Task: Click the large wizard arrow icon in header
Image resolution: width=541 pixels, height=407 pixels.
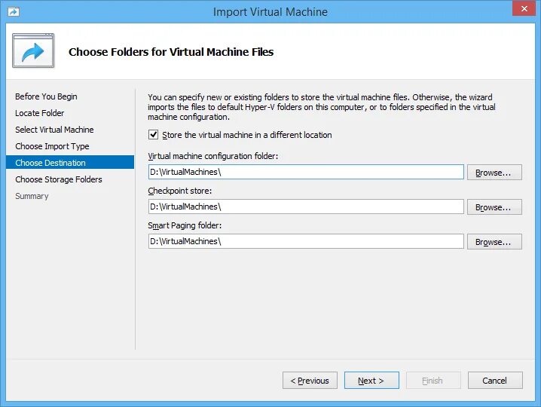Action: 33,50
